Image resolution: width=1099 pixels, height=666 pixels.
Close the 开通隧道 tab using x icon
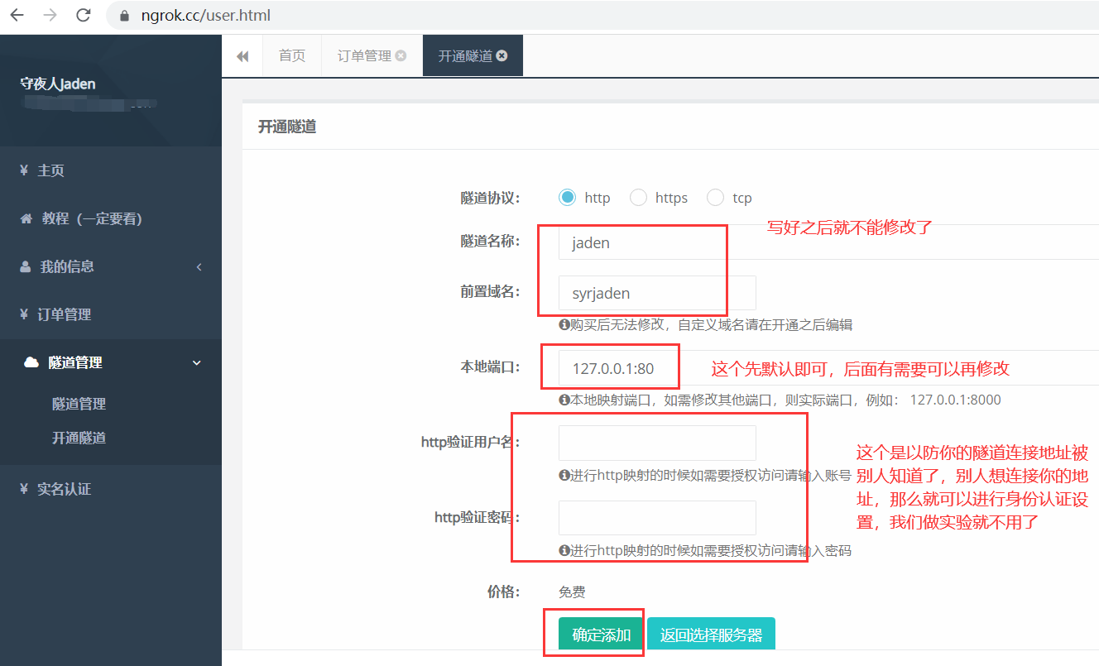pyautogui.click(x=502, y=56)
